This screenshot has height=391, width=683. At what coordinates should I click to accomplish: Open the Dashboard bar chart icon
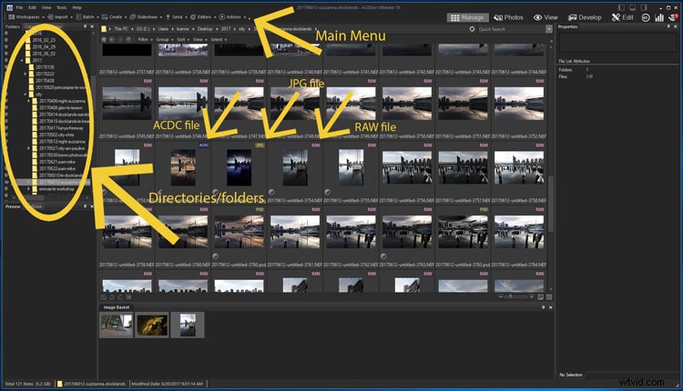[659, 17]
